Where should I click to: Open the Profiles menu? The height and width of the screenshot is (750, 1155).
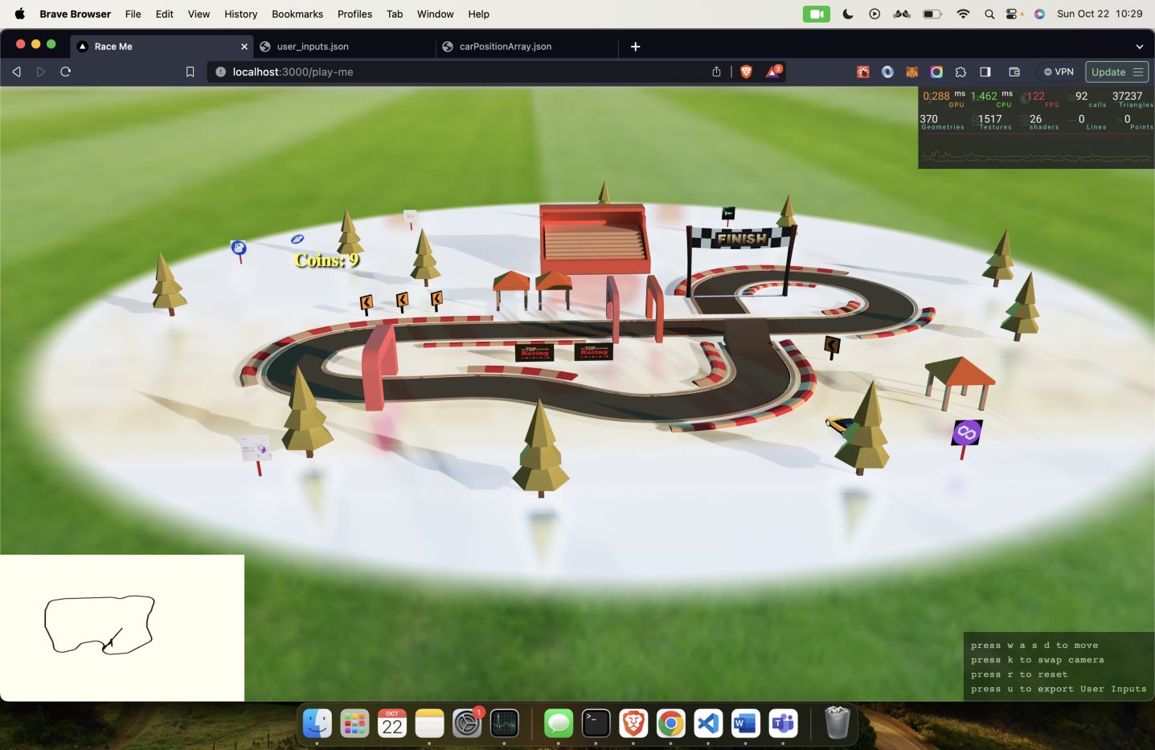(x=354, y=14)
